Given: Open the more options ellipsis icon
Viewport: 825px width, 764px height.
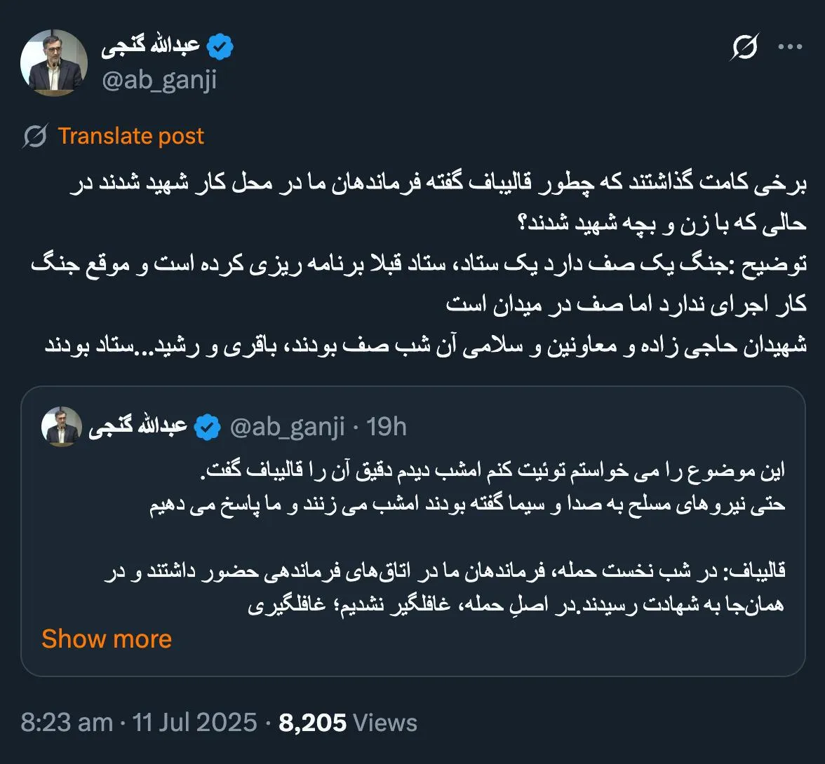Looking at the screenshot, I should 791,46.
